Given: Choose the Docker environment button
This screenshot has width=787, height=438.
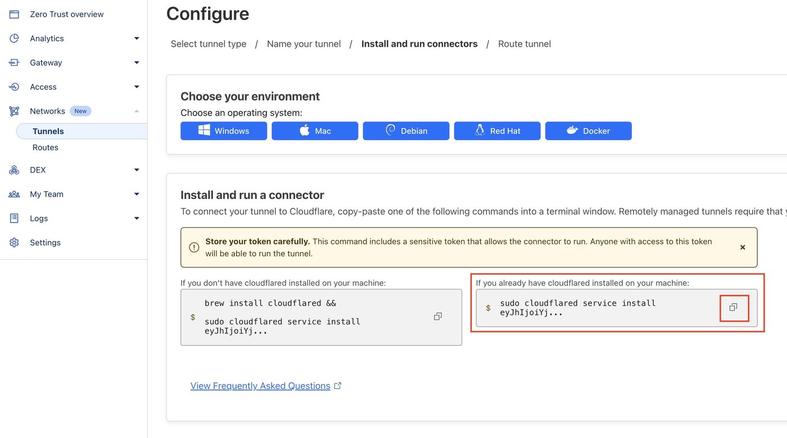Looking at the screenshot, I should pos(589,131).
